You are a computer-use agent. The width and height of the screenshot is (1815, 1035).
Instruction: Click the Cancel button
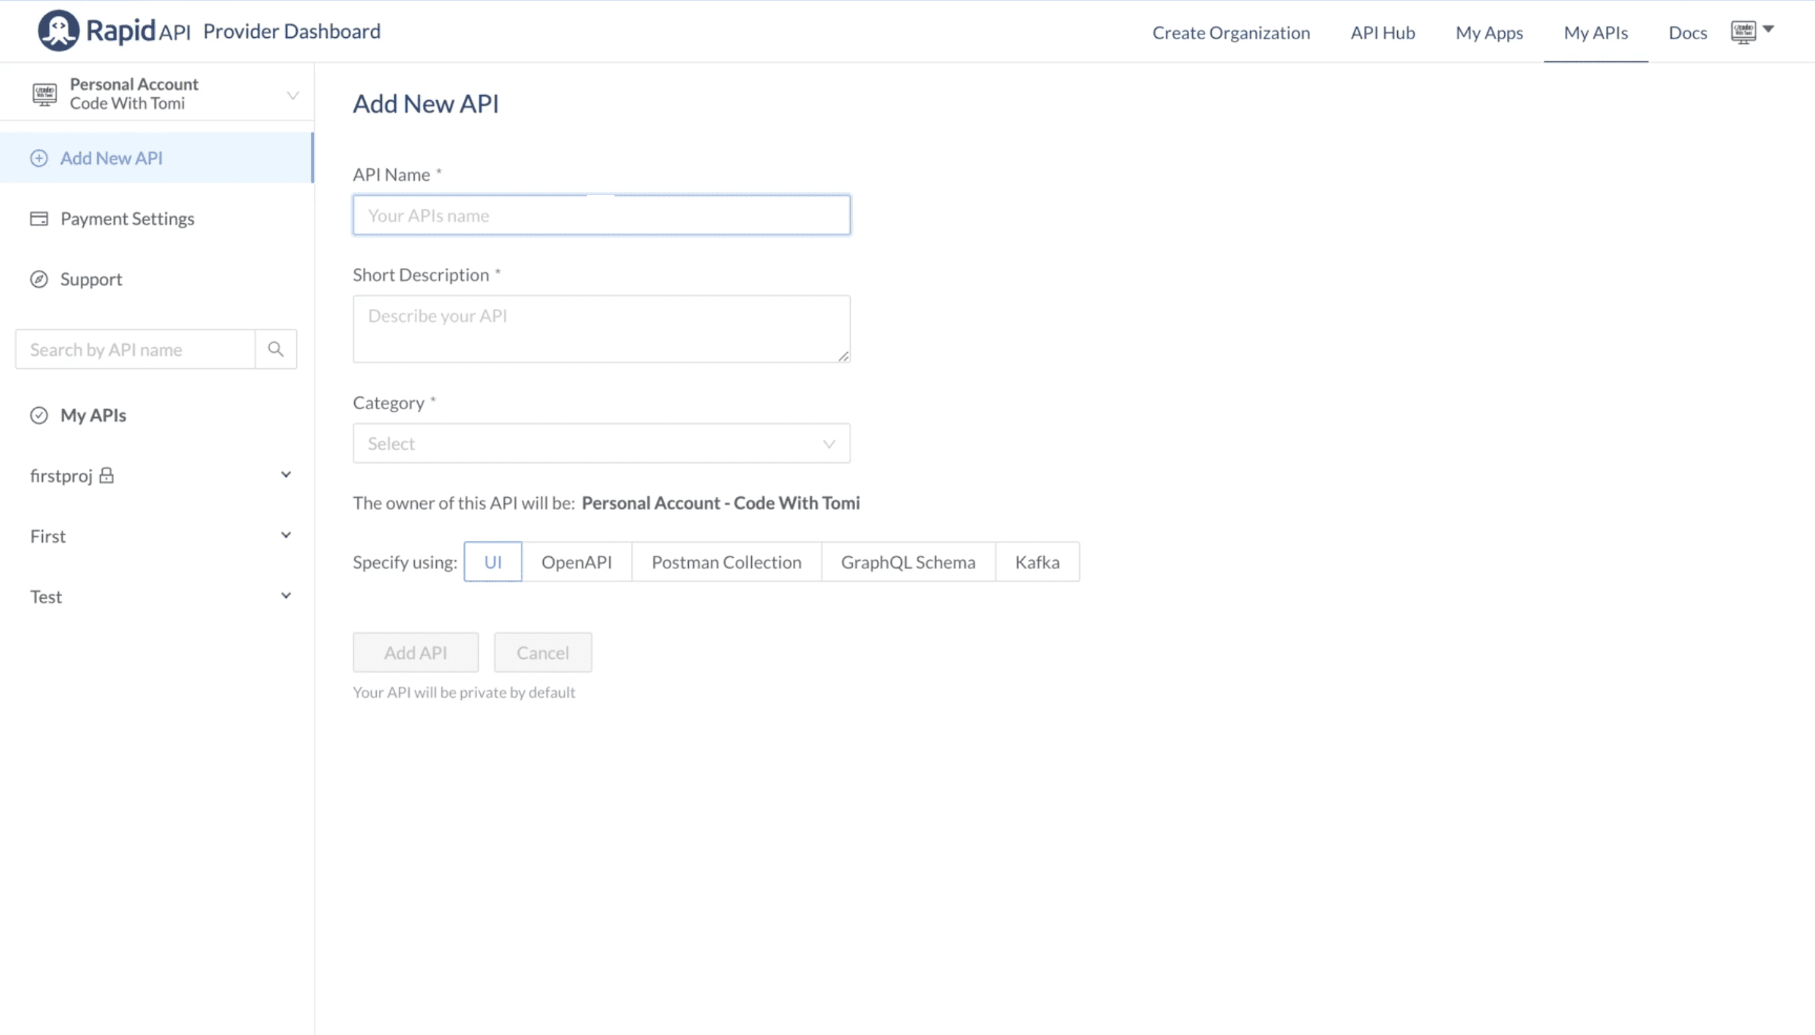coord(543,652)
